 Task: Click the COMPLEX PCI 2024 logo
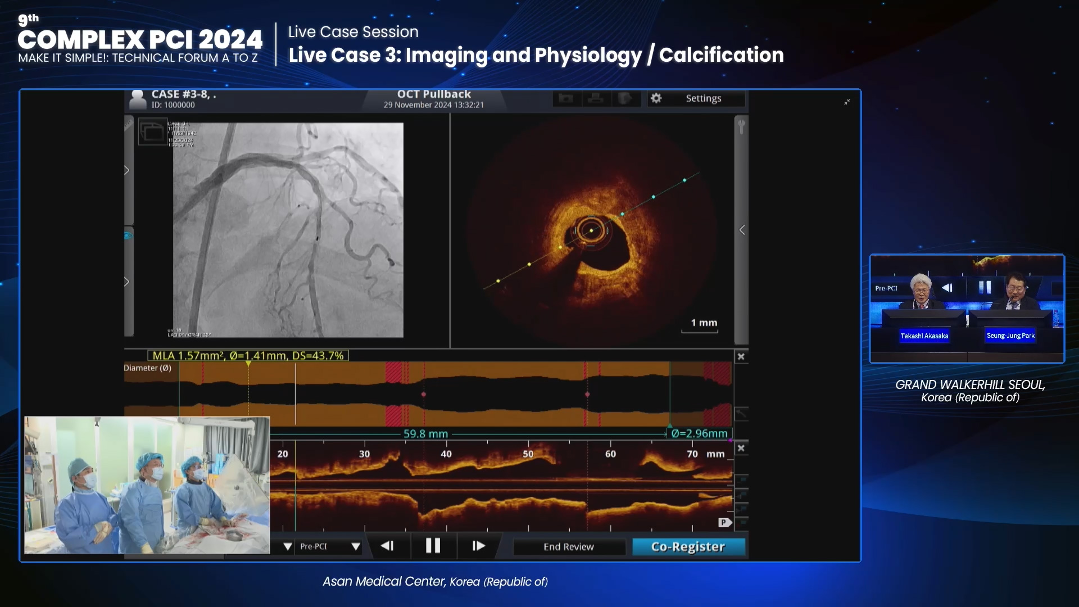(140, 39)
